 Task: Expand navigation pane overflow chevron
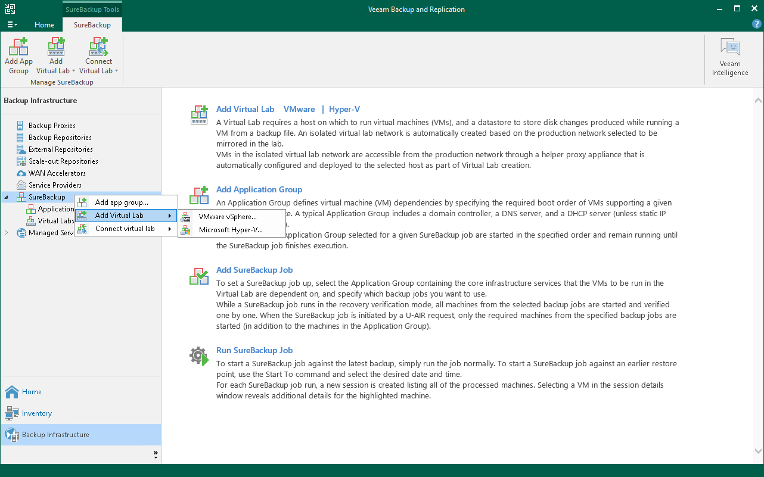[x=156, y=455]
